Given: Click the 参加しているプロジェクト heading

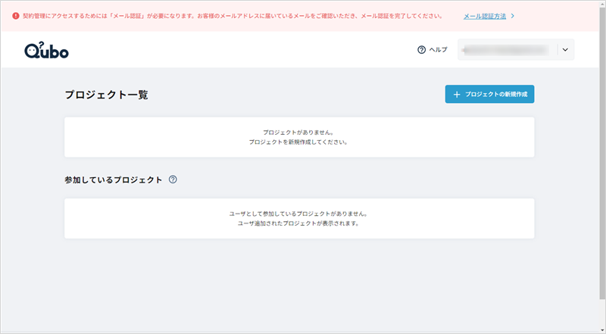Looking at the screenshot, I should point(113,179).
